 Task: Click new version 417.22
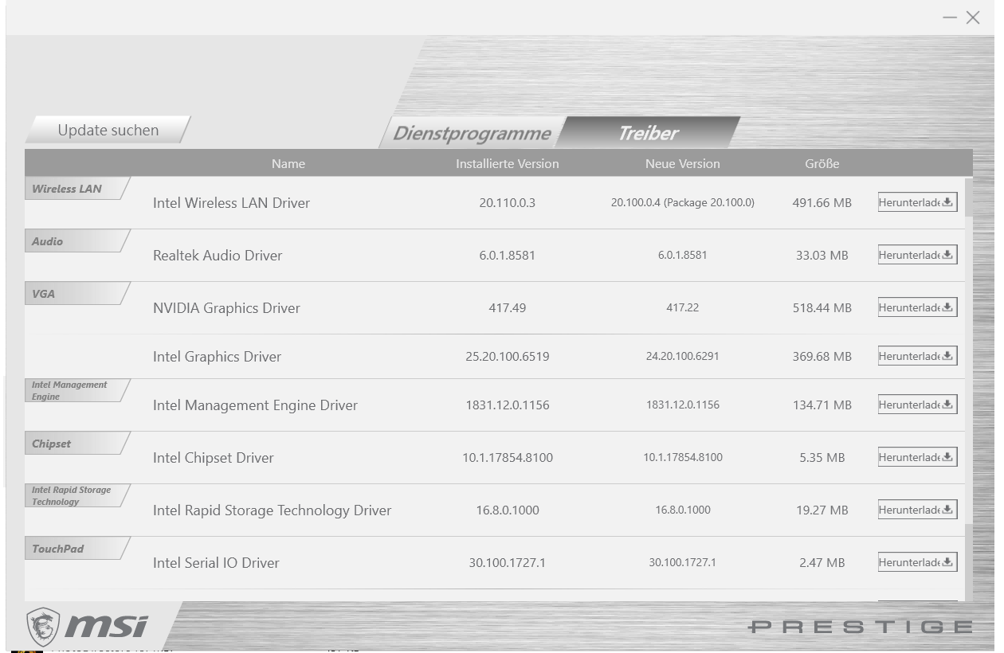[x=682, y=308]
